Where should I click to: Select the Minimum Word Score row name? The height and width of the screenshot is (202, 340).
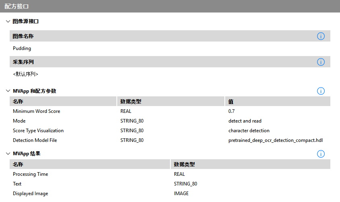coord(36,111)
